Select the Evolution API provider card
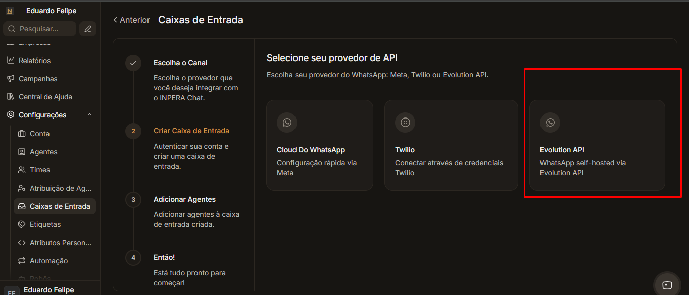The image size is (689, 295). pyautogui.click(x=597, y=145)
